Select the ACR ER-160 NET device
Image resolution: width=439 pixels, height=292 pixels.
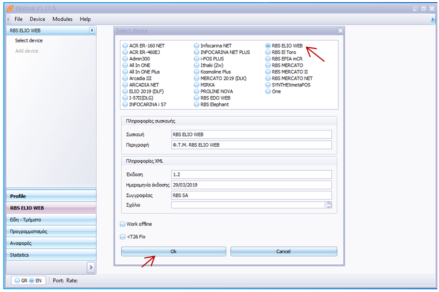(x=126, y=46)
